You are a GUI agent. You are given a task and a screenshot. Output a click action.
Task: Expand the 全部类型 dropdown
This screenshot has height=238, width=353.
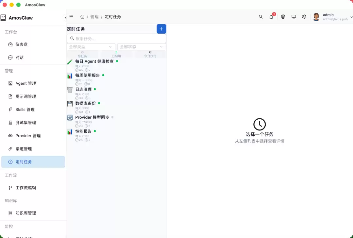click(x=91, y=47)
